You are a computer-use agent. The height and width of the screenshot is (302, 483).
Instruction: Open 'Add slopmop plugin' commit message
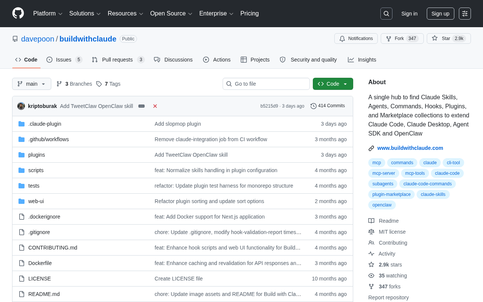178,124
